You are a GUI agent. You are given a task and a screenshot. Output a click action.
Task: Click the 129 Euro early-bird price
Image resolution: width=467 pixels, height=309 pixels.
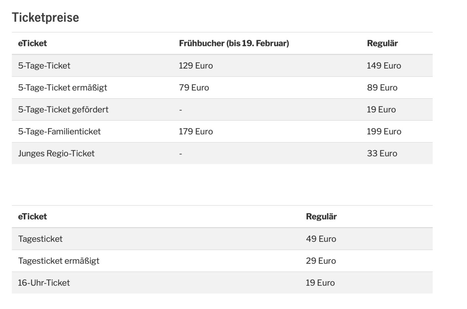196,66
